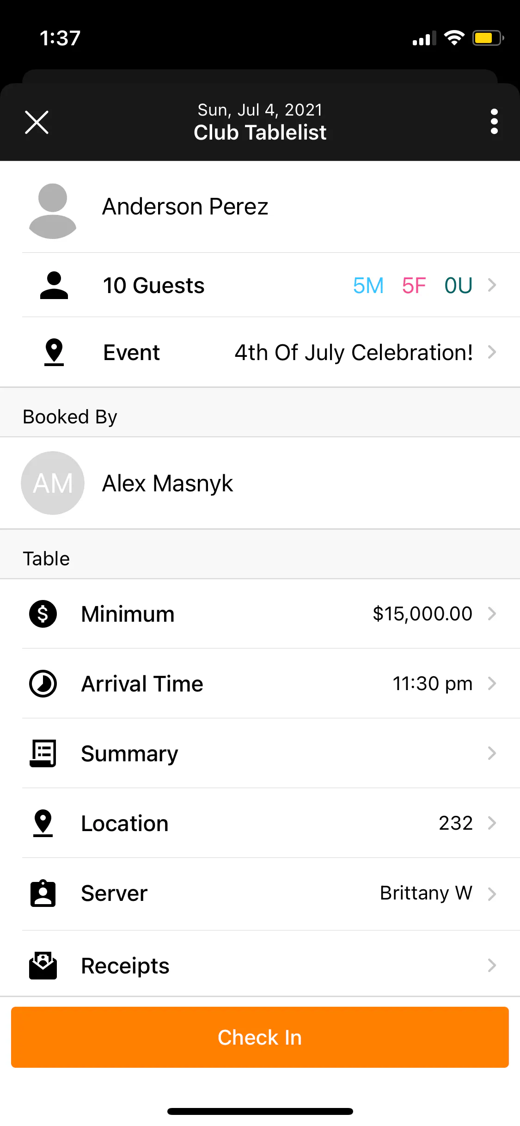Viewport: 520px width, 1126px height.
Task: Tap the AM avatar for Alex Masnyk
Action: coord(53,483)
